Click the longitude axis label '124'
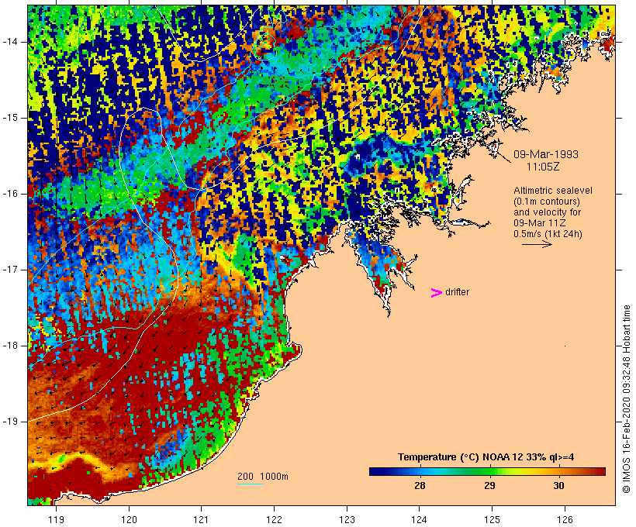Screen dimensions: 636x527 (x=420, y=519)
